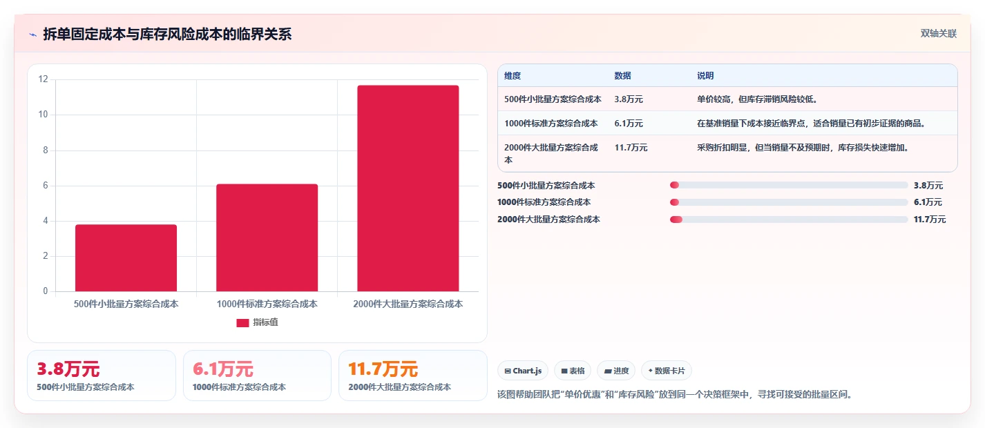Click the 6.1万元 progress bar
The image size is (985, 428).
point(789,202)
